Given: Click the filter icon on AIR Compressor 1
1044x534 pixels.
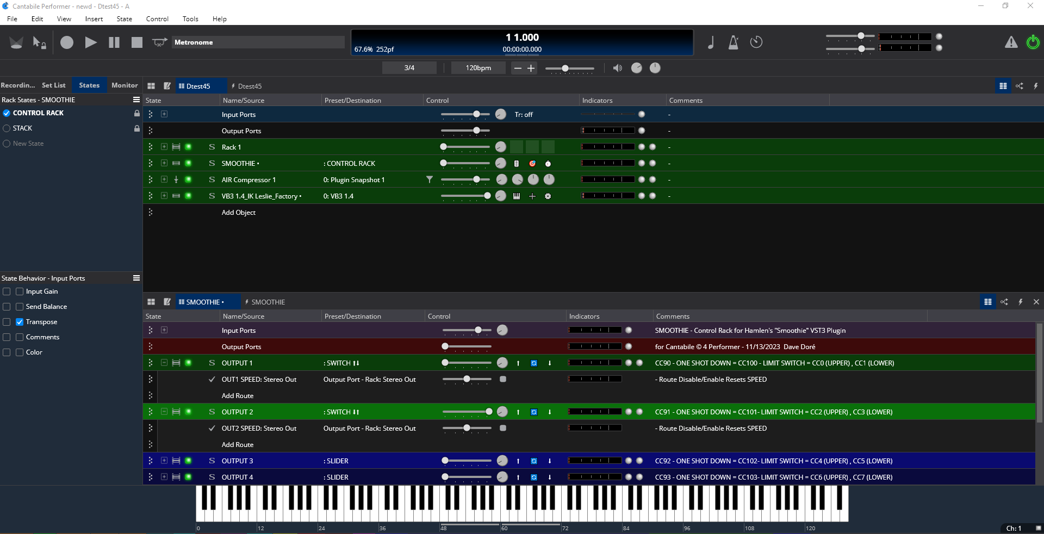Looking at the screenshot, I should coord(430,179).
